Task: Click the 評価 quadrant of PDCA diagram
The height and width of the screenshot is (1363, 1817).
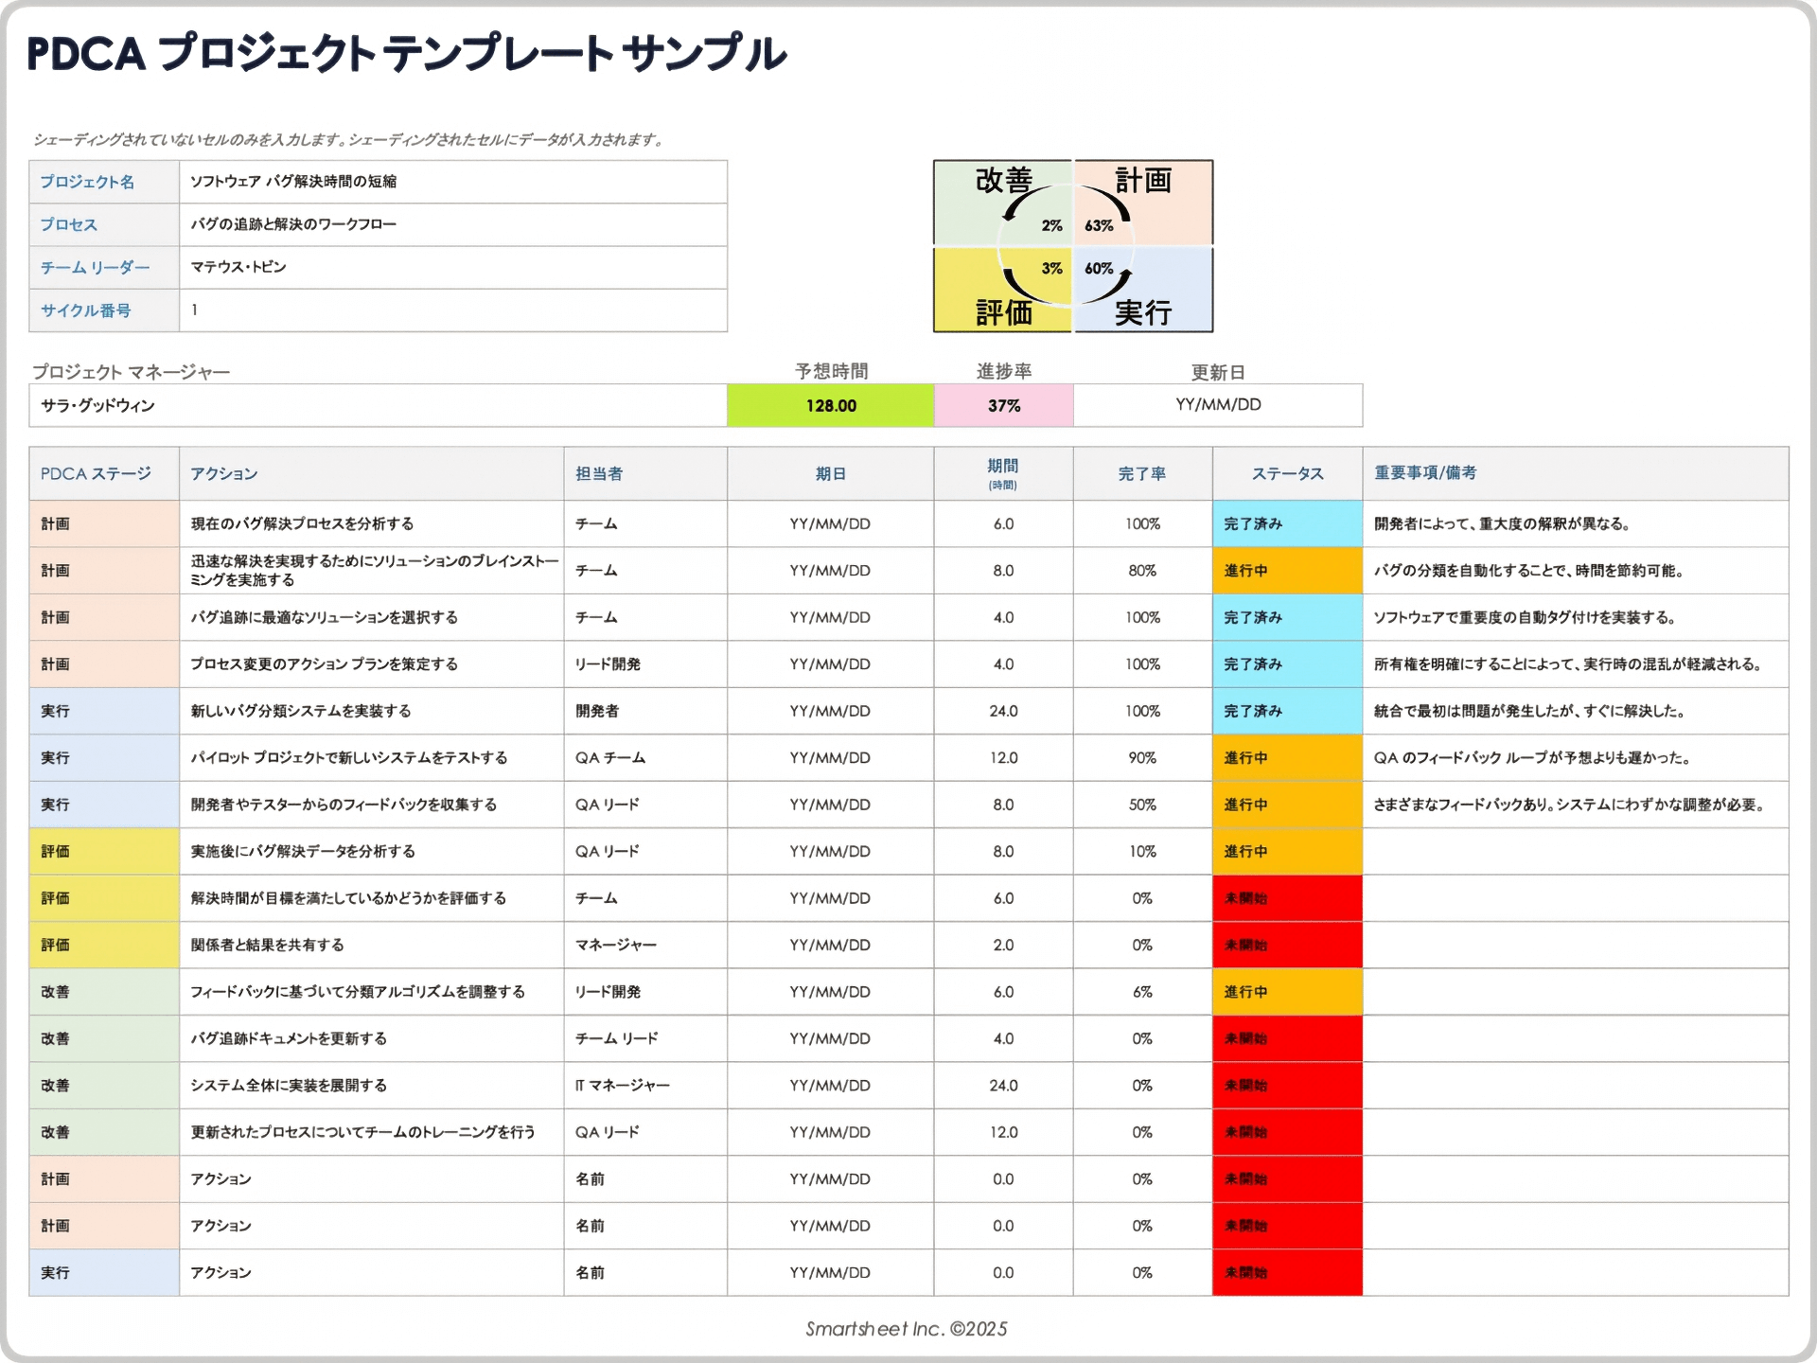Action: coord(1003,290)
